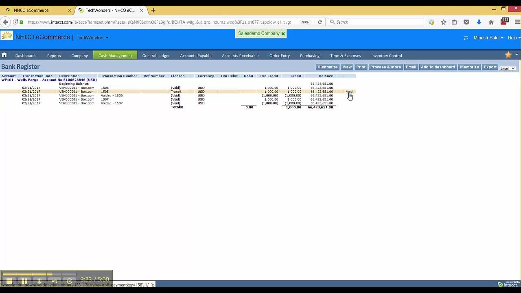
Task: Expand the TechWonders entity dropdown
Action: [92, 38]
